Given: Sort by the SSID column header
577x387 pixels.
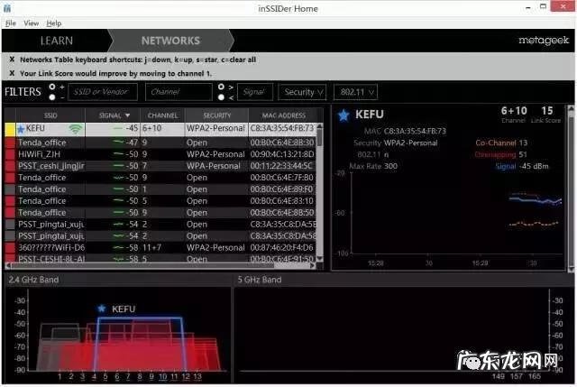Looking at the screenshot, I should tap(50, 115).
